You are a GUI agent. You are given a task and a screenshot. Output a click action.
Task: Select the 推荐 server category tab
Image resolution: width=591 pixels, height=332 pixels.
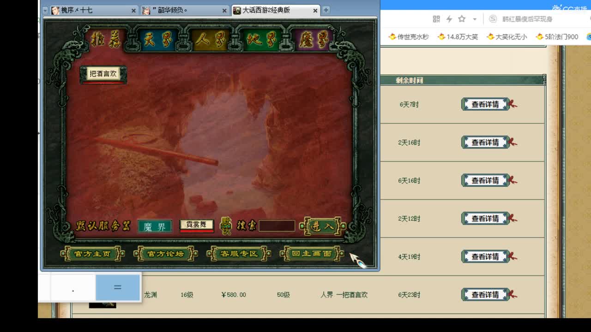pos(106,40)
